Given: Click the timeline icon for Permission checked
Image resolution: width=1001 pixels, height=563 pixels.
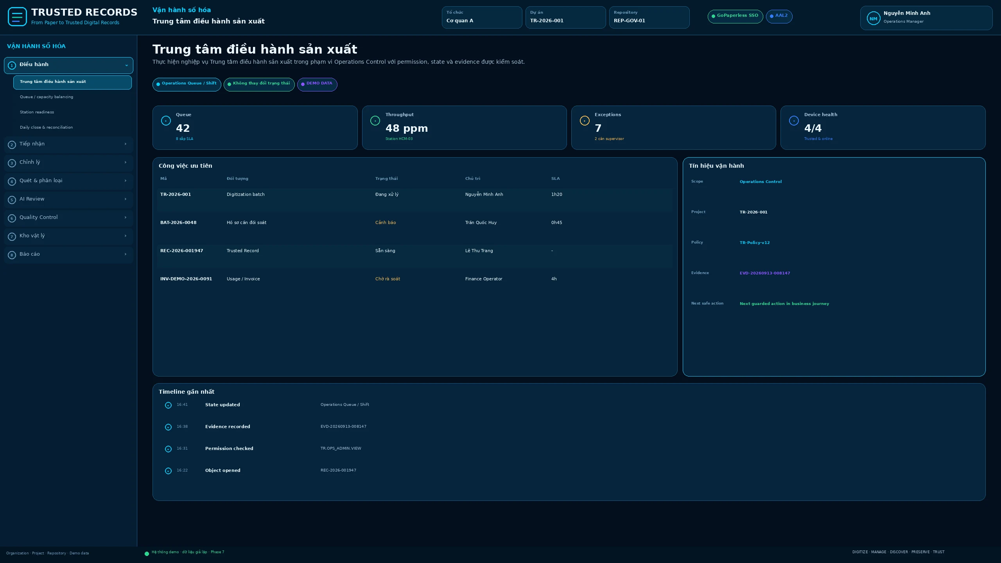Looking at the screenshot, I should [168, 449].
